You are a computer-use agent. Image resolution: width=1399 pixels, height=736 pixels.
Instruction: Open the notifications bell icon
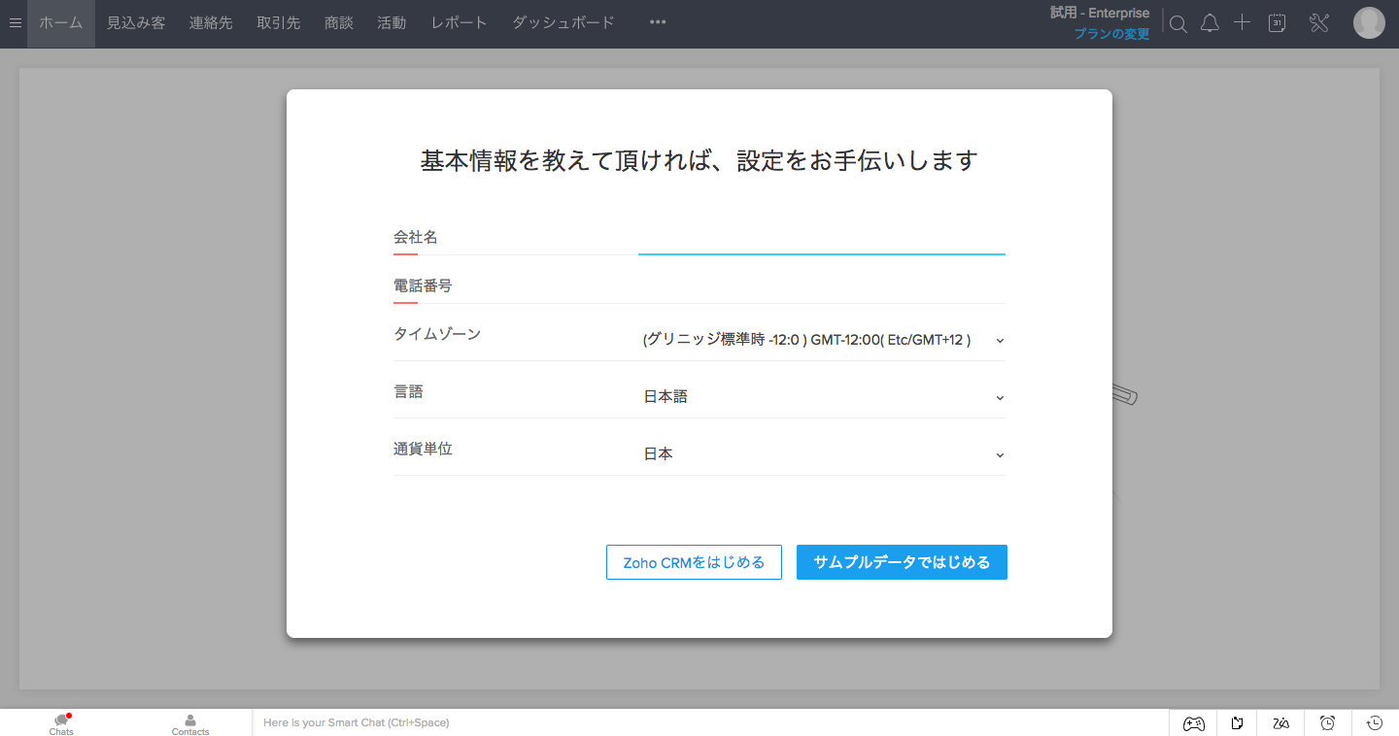point(1210,23)
